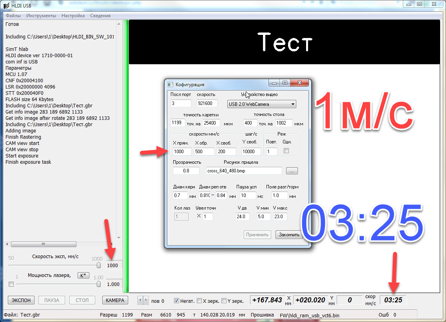Click table precision field 1002
This screenshot has width=446, height=322.
(x=283, y=123)
